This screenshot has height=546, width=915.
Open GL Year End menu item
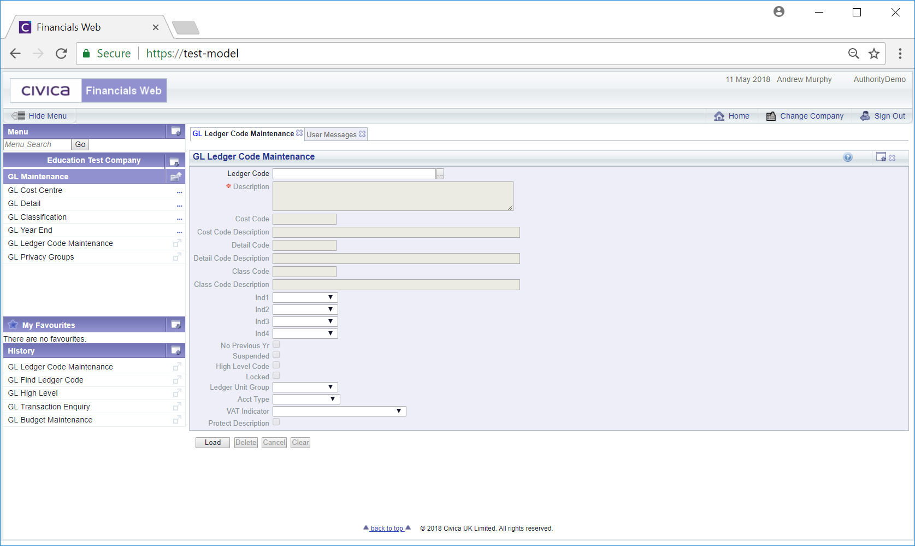pos(30,230)
